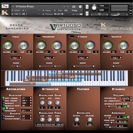
Task: Toggle the Slur switch
Action: 5,108
